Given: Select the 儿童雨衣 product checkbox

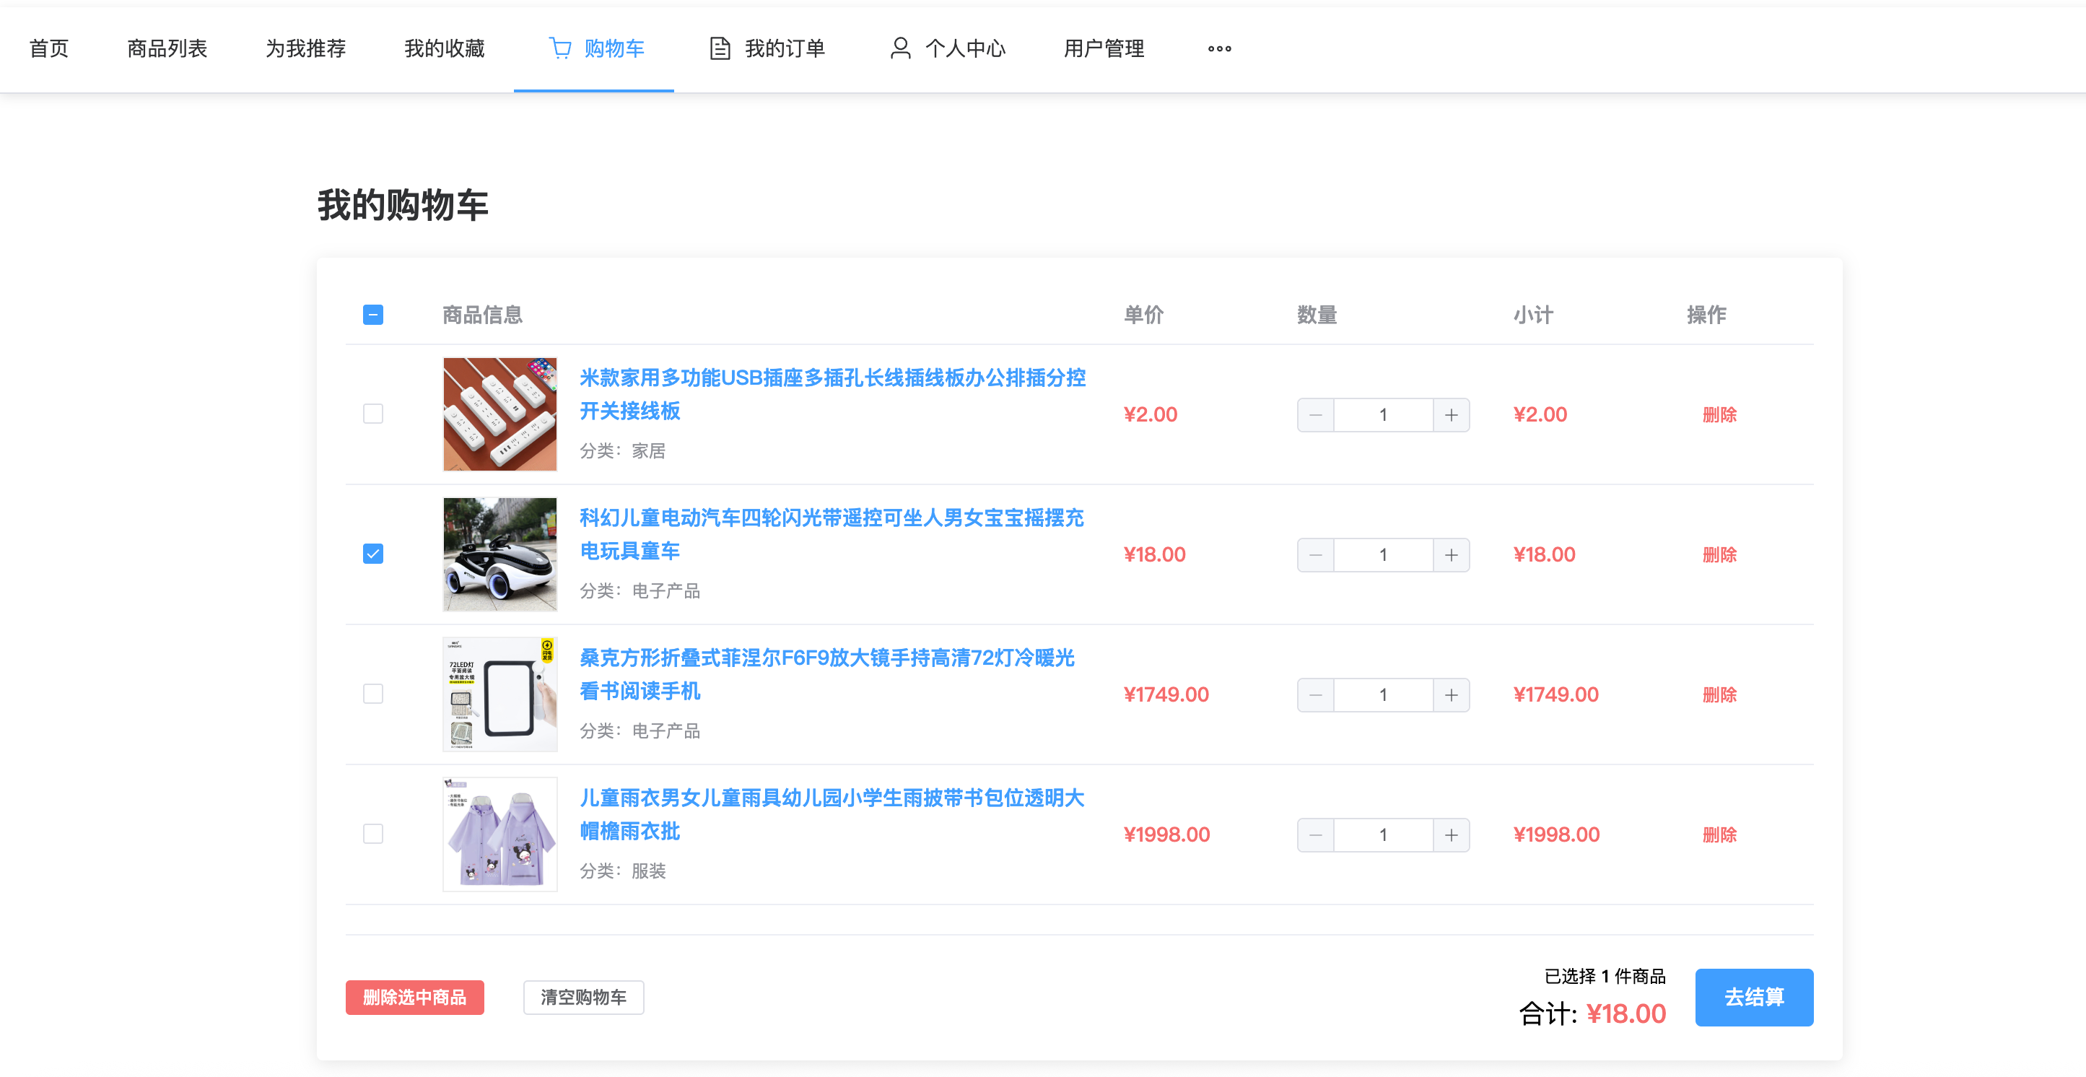Looking at the screenshot, I should click(x=372, y=834).
